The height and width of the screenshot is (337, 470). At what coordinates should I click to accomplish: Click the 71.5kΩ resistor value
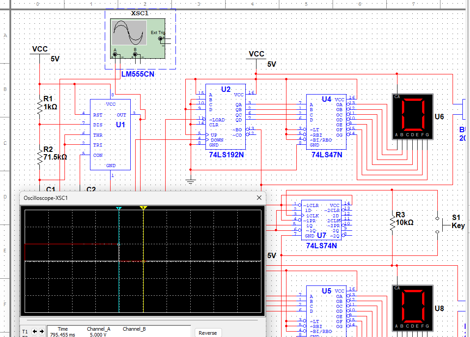pos(55,157)
